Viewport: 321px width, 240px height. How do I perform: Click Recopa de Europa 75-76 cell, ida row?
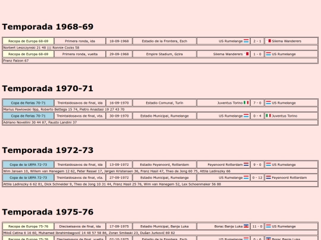pos(29,226)
